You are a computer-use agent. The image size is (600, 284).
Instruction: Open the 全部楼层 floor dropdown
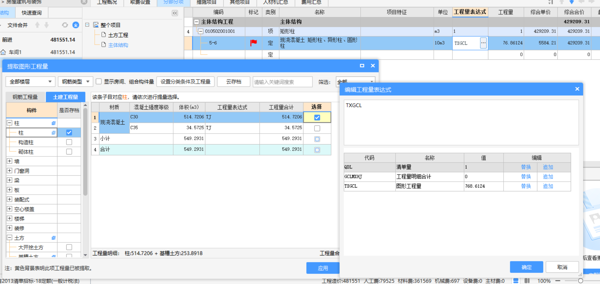30,81
